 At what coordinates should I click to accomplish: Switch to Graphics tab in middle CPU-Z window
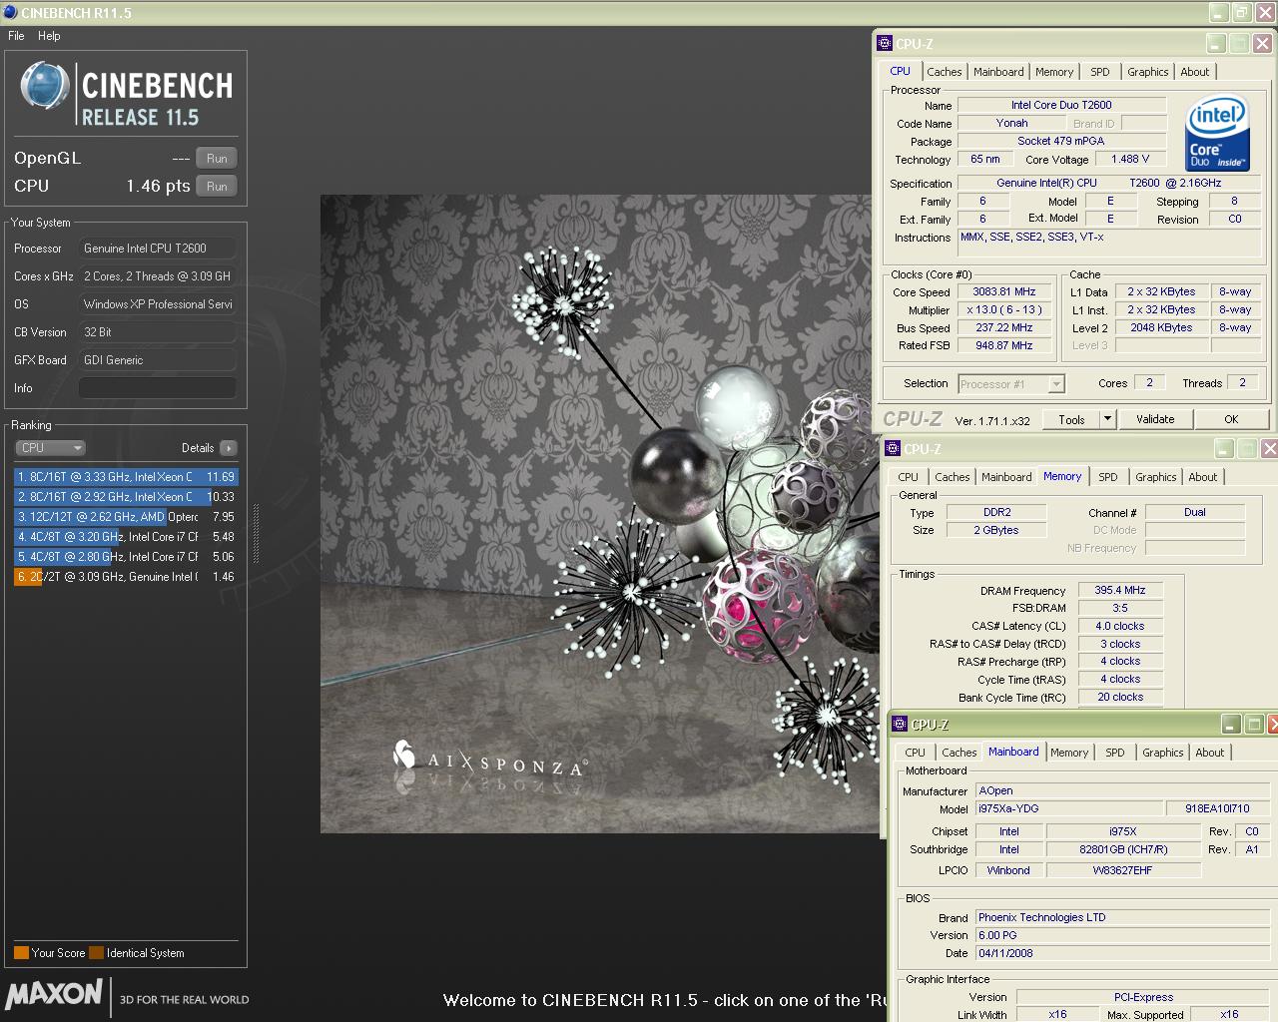tap(1156, 477)
